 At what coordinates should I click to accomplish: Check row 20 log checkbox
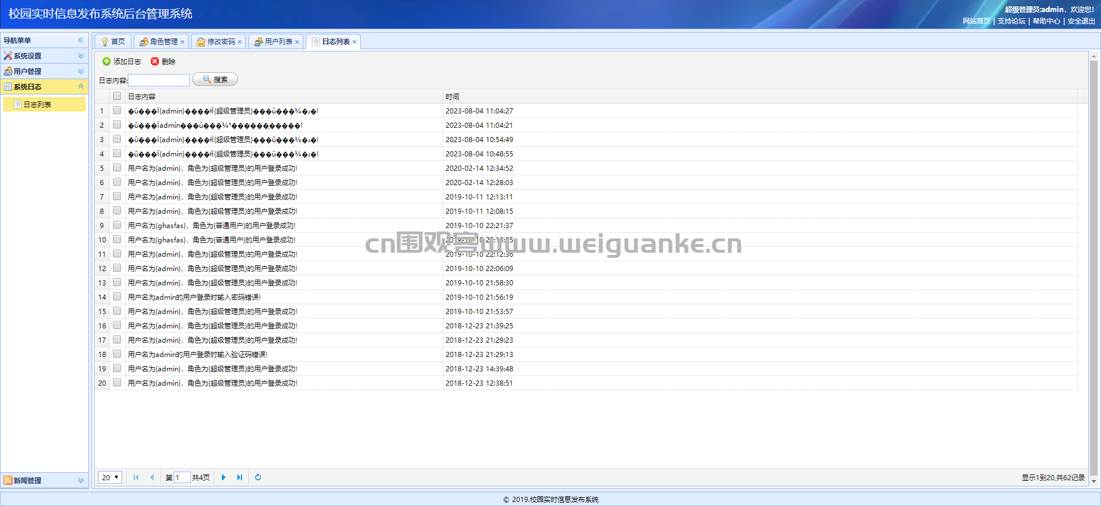(x=117, y=383)
